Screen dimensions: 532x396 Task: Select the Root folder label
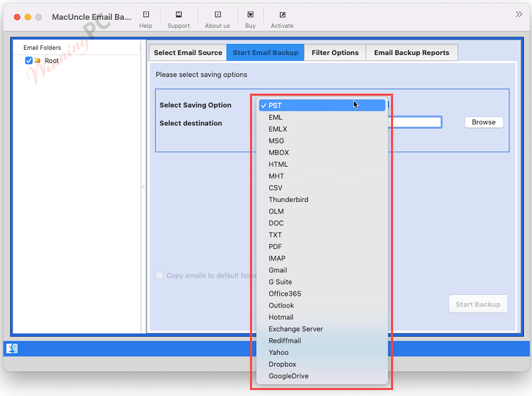pyautogui.click(x=52, y=60)
